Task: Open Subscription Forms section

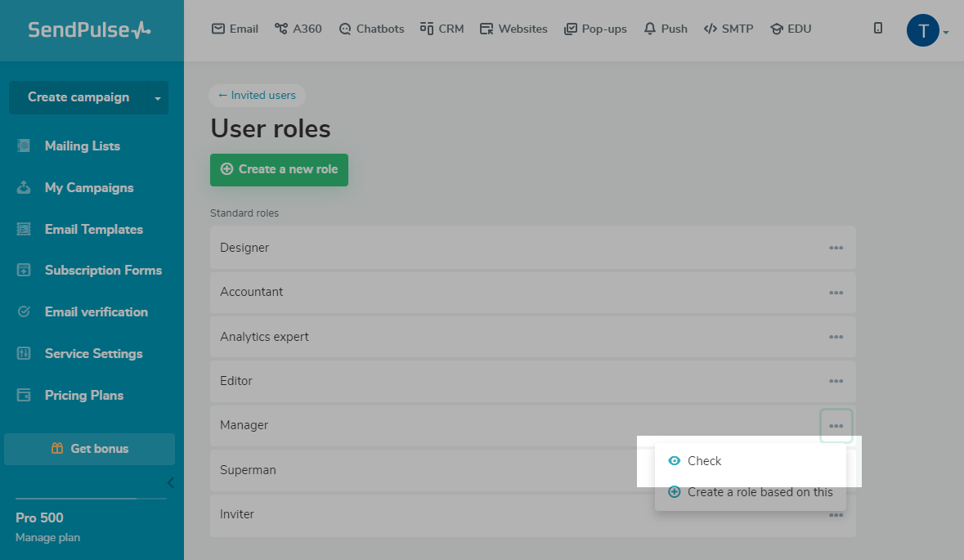Action: point(103,271)
